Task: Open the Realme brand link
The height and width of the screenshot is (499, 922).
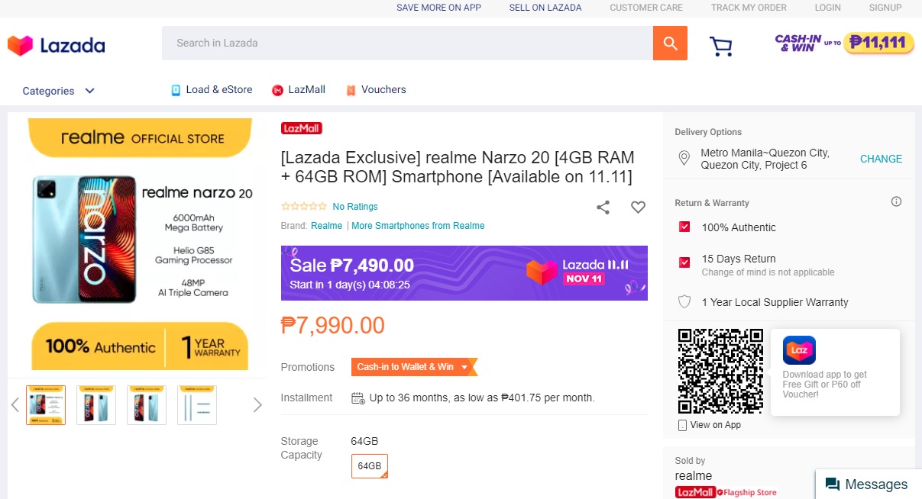Action: [x=326, y=226]
